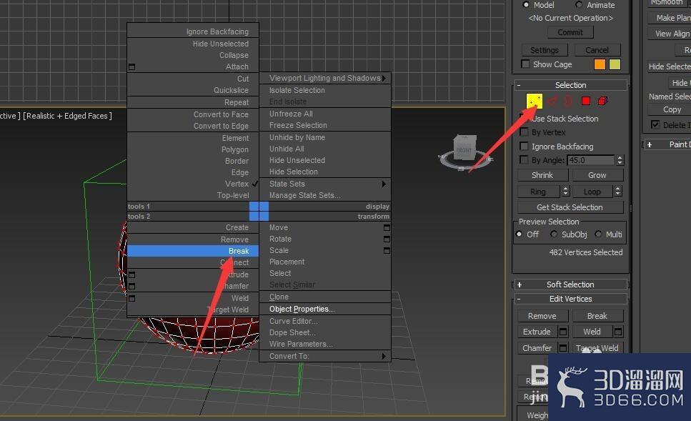This screenshot has width=691, height=421.
Task: Expand the Soft Selection rollout
Action: coord(520,284)
